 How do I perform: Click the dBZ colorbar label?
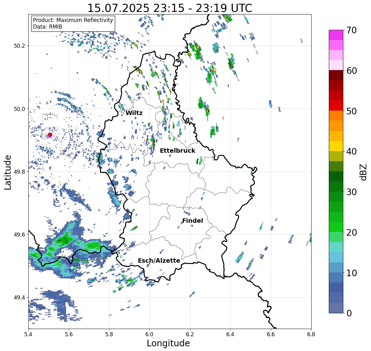[x=364, y=172]
